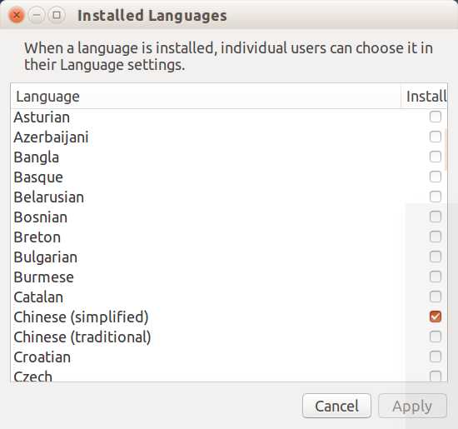The image size is (458, 429).
Task: Apply the language installation changes
Action: coord(412,406)
